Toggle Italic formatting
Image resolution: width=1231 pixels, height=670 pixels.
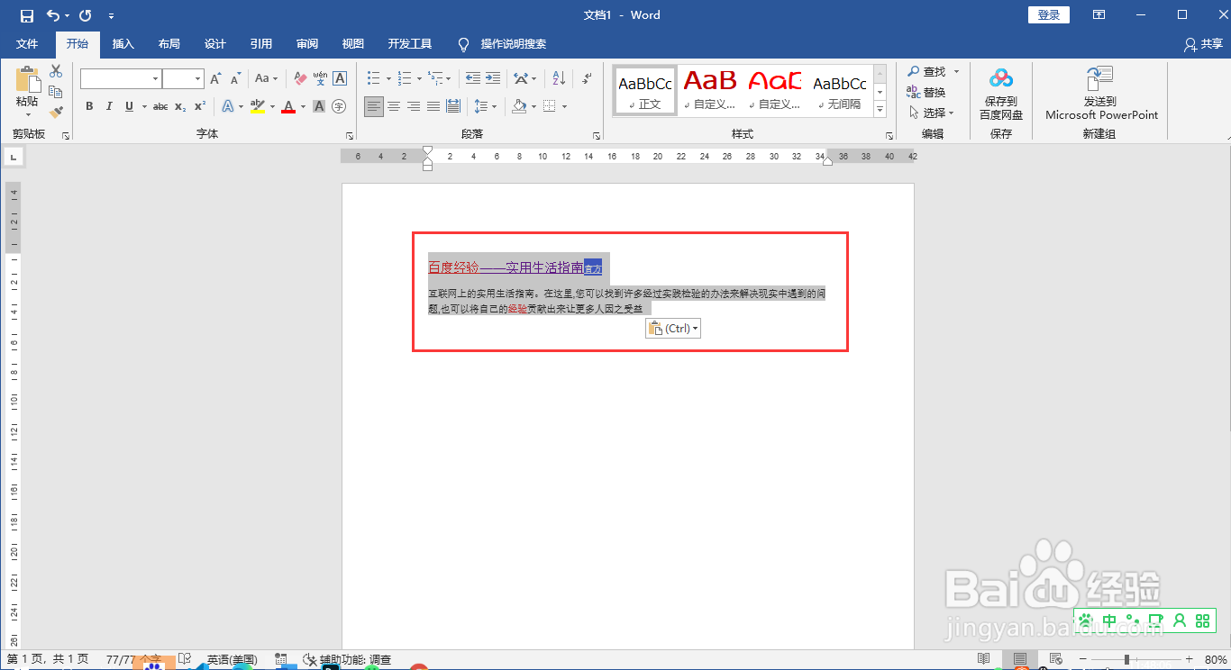click(x=109, y=106)
